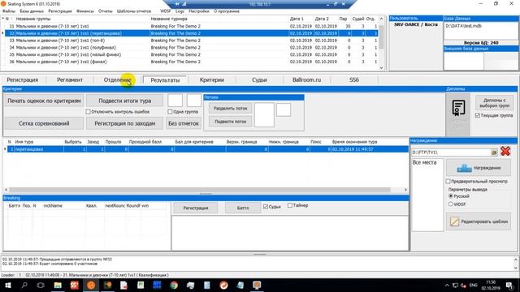Click the red X icon beside the FTP path
The width and height of the screenshot is (520, 292).
click(x=505, y=152)
